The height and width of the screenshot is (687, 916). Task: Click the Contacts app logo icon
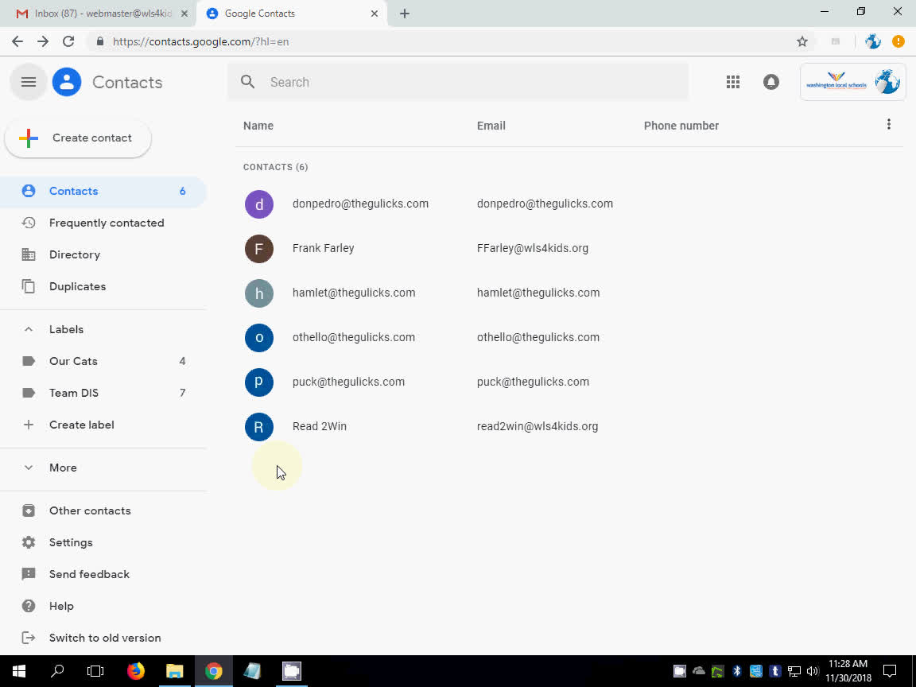click(67, 81)
